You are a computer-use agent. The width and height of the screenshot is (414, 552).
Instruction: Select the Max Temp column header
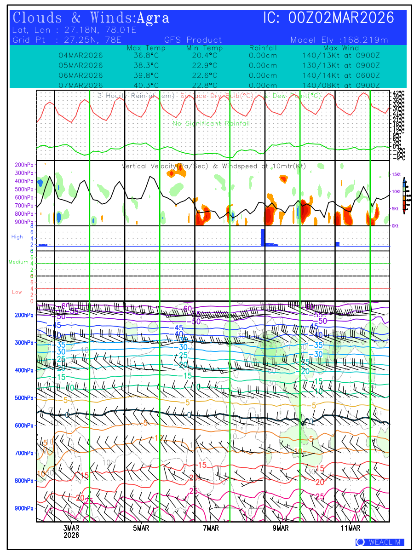click(146, 48)
